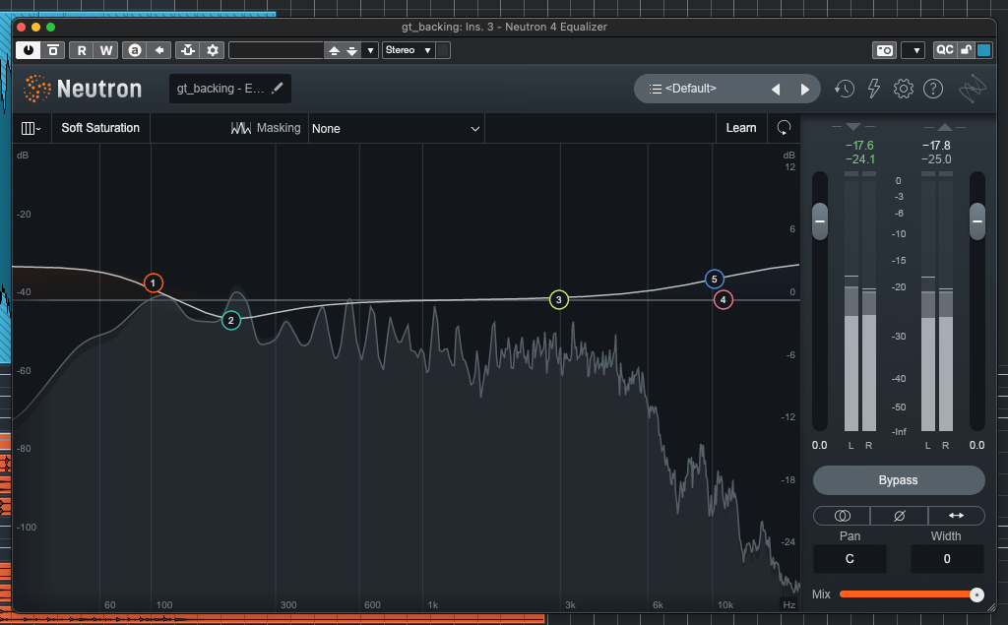Load next preset with down-arrow icon
Screen dimensions: 1008x625
click(x=351, y=50)
